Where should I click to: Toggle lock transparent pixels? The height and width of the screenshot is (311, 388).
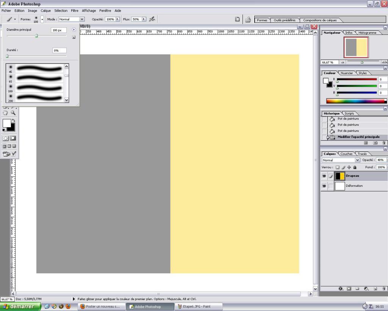[x=337, y=167]
